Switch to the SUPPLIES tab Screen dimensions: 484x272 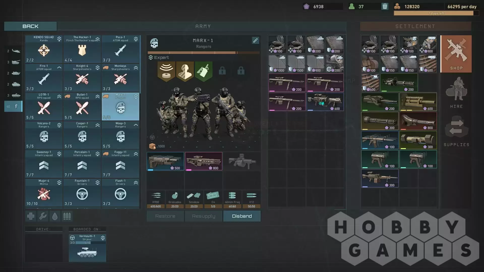(x=456, y=131)
